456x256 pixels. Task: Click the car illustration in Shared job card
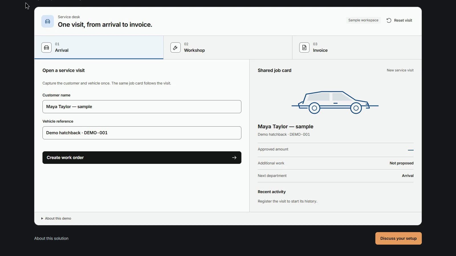[335, 102]
